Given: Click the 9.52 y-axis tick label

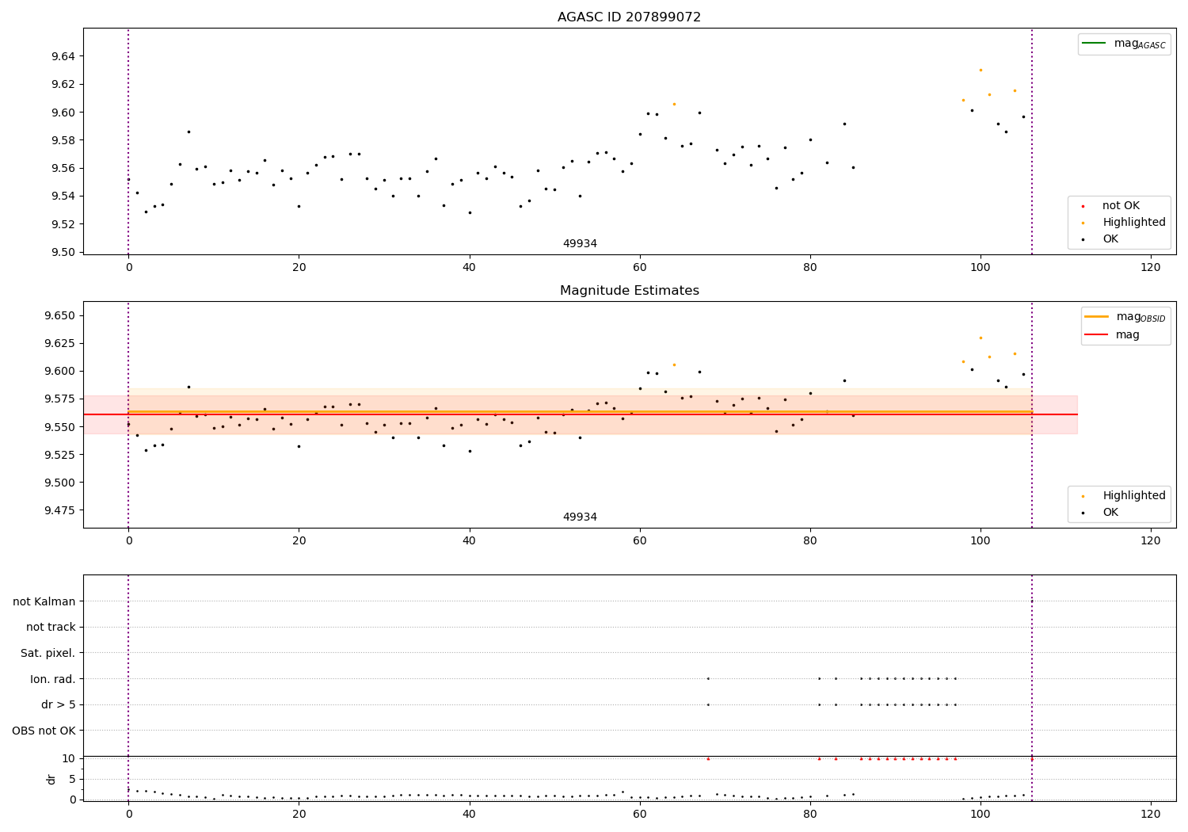Looking at the screenshot, I should pyautogui.click(x=63, y=224).
